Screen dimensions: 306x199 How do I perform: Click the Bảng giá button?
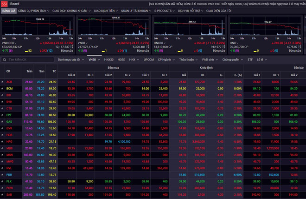[8, 10]
